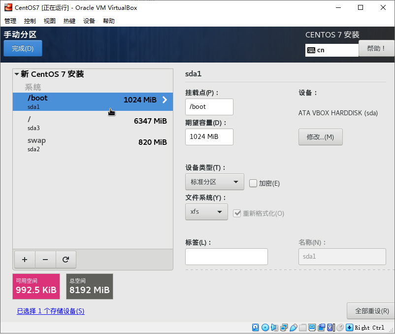Add a new mount point with plus icon

pos(25,260)
